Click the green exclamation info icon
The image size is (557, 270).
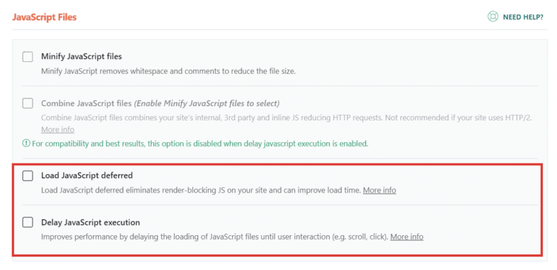coord(26,144)
